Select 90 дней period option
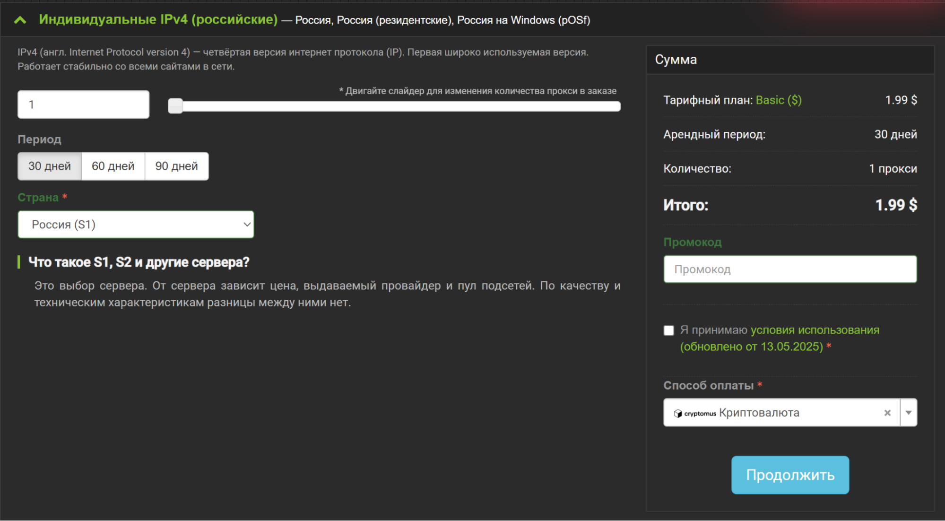 [176, 166]
